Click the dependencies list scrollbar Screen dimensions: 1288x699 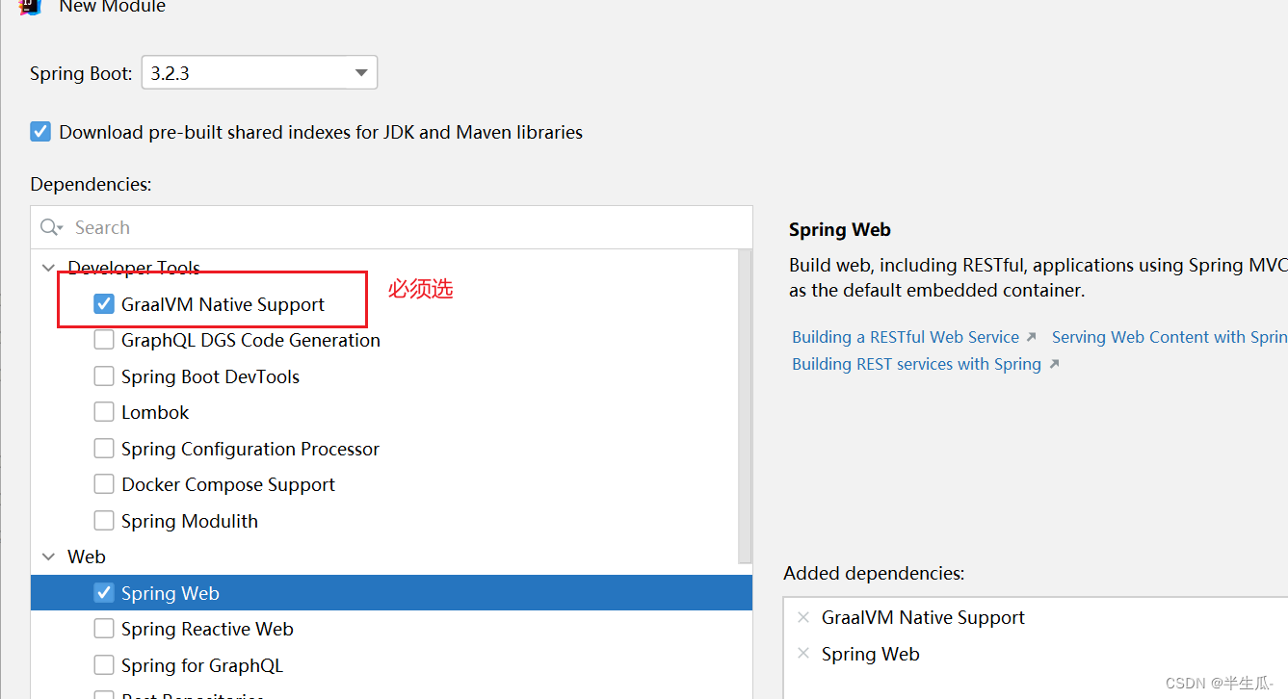pyautogui.click(x=745, y=404)
